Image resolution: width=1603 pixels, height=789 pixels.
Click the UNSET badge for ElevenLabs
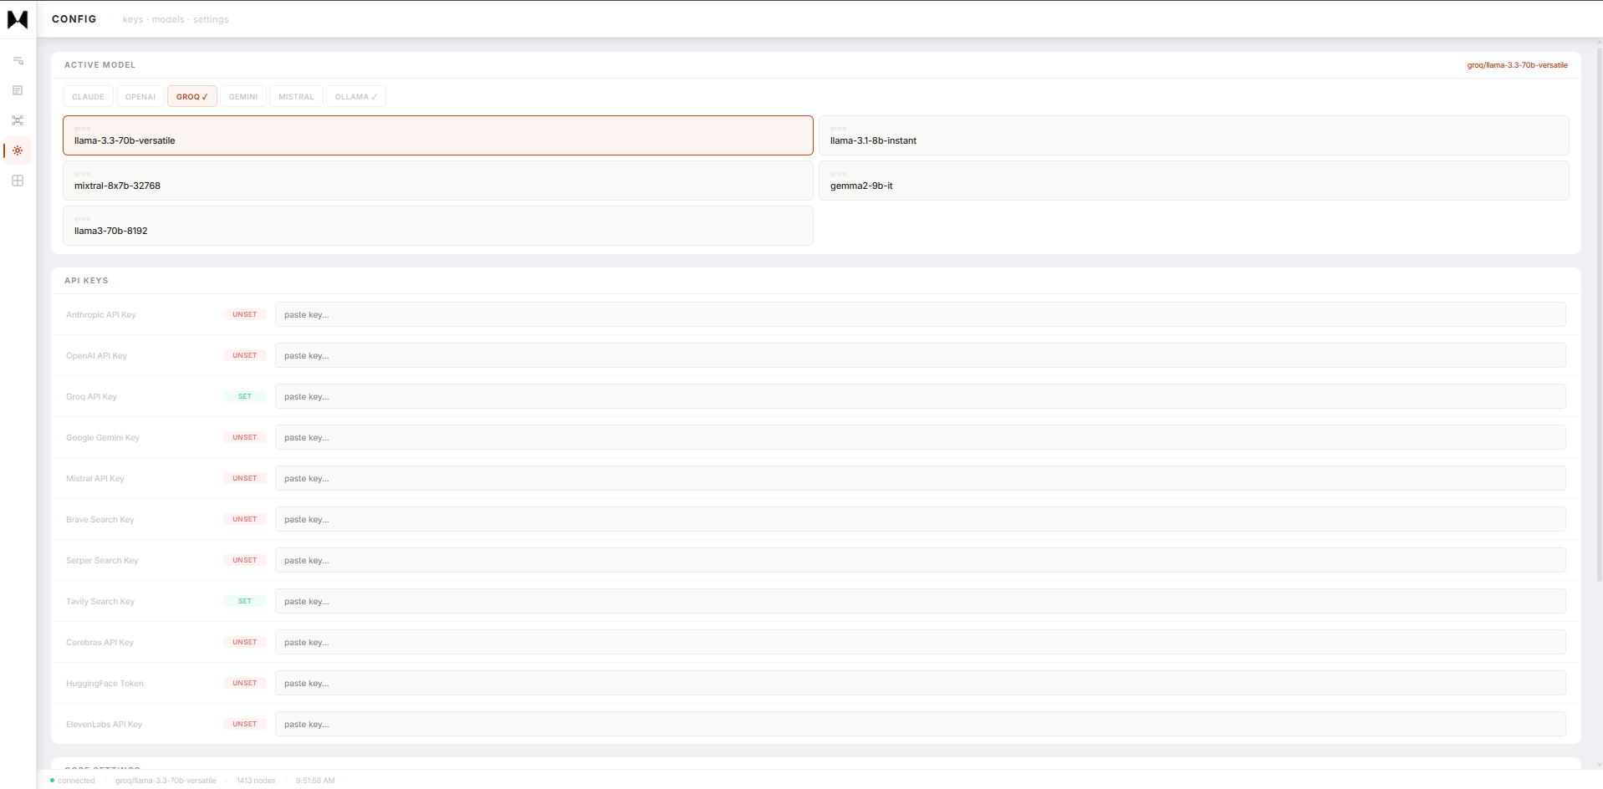click(x=245, y=724)
